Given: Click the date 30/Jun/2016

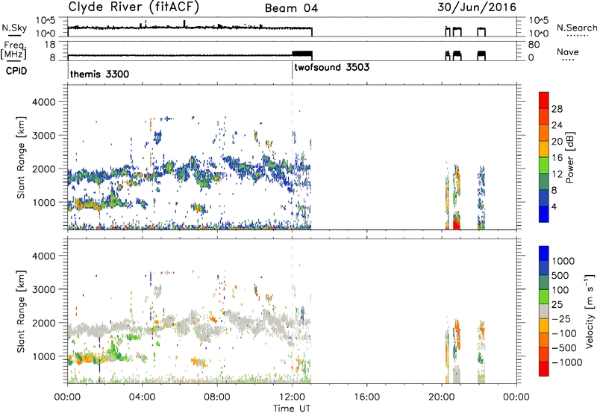Looking at the screenshot, I should click(477, 7).
